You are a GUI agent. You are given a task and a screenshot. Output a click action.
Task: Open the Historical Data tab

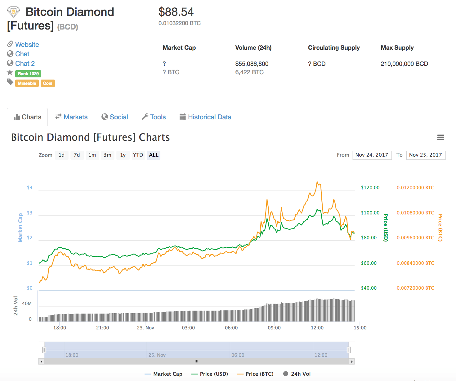tap(205, 117)
